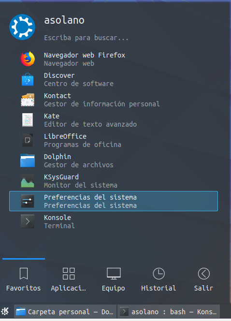The width and height of the screenshot is (231, 321).
Task: Switch to the Favoritos tab
Action: tap(24, 279)
